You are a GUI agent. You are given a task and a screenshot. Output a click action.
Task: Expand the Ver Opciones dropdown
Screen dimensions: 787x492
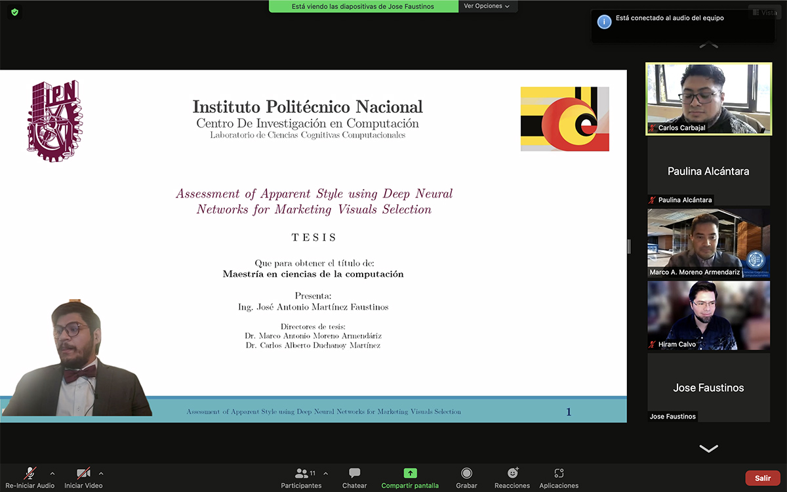click(487, 6)
